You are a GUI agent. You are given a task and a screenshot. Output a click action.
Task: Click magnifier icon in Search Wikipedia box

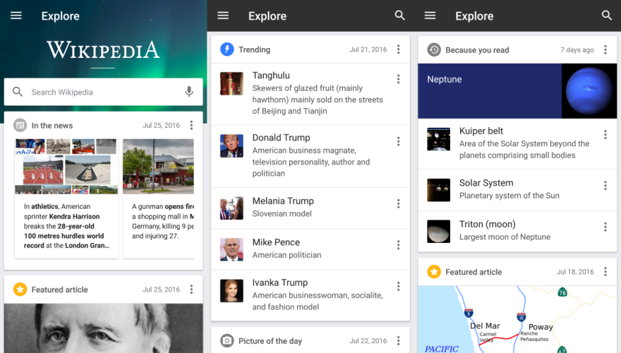[x=18, y=92]
